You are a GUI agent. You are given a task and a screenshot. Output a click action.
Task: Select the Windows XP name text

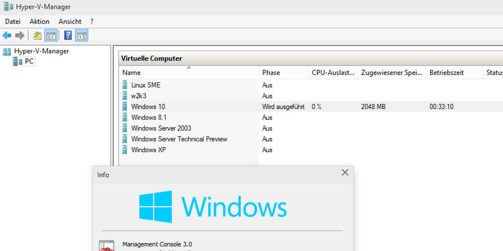point(149,150)
